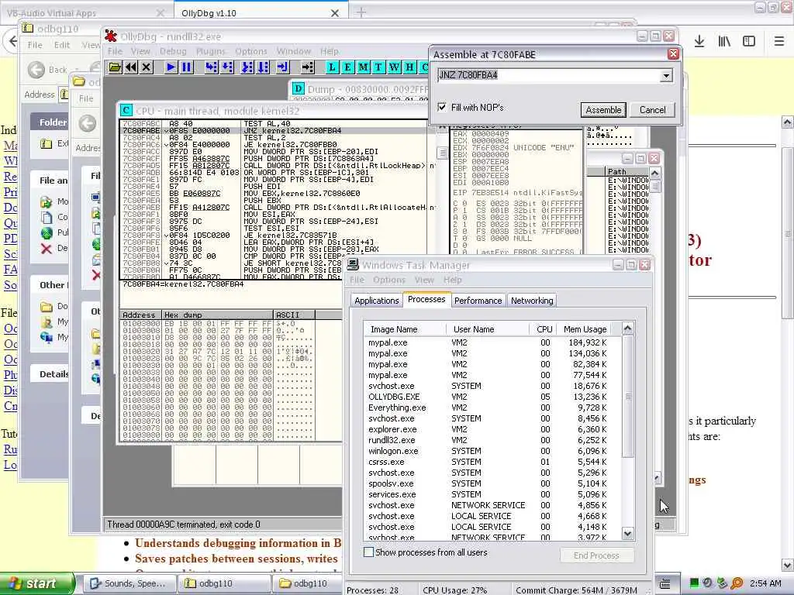This screenshot has width=794, height=595.
Task: Switch to Task Manager Applications tab
Action: pyautogui.click(x=376, y=301)
